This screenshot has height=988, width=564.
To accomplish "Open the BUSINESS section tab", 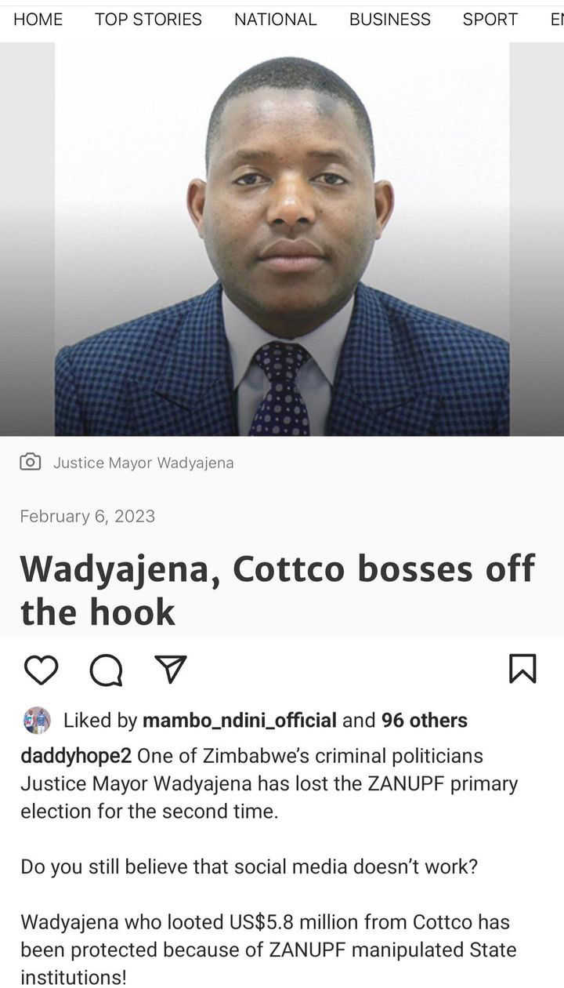I will click(x=390, y=20).
